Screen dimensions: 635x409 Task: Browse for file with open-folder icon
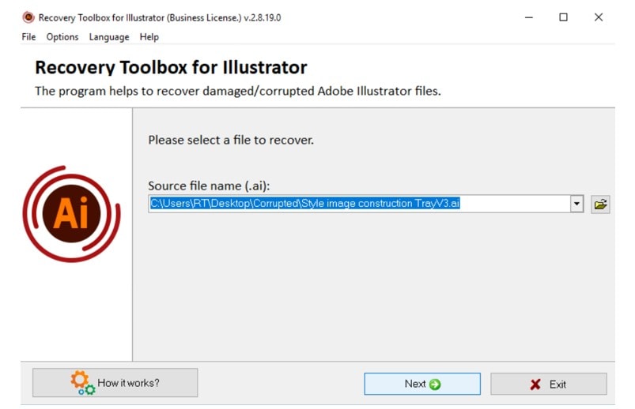point(600,204)
